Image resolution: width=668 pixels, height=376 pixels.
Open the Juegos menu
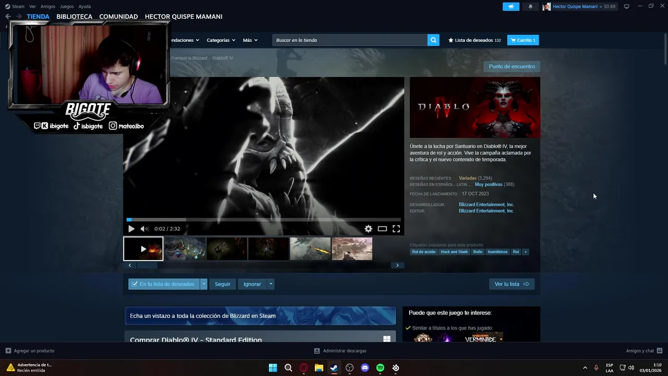pos(67,6)
